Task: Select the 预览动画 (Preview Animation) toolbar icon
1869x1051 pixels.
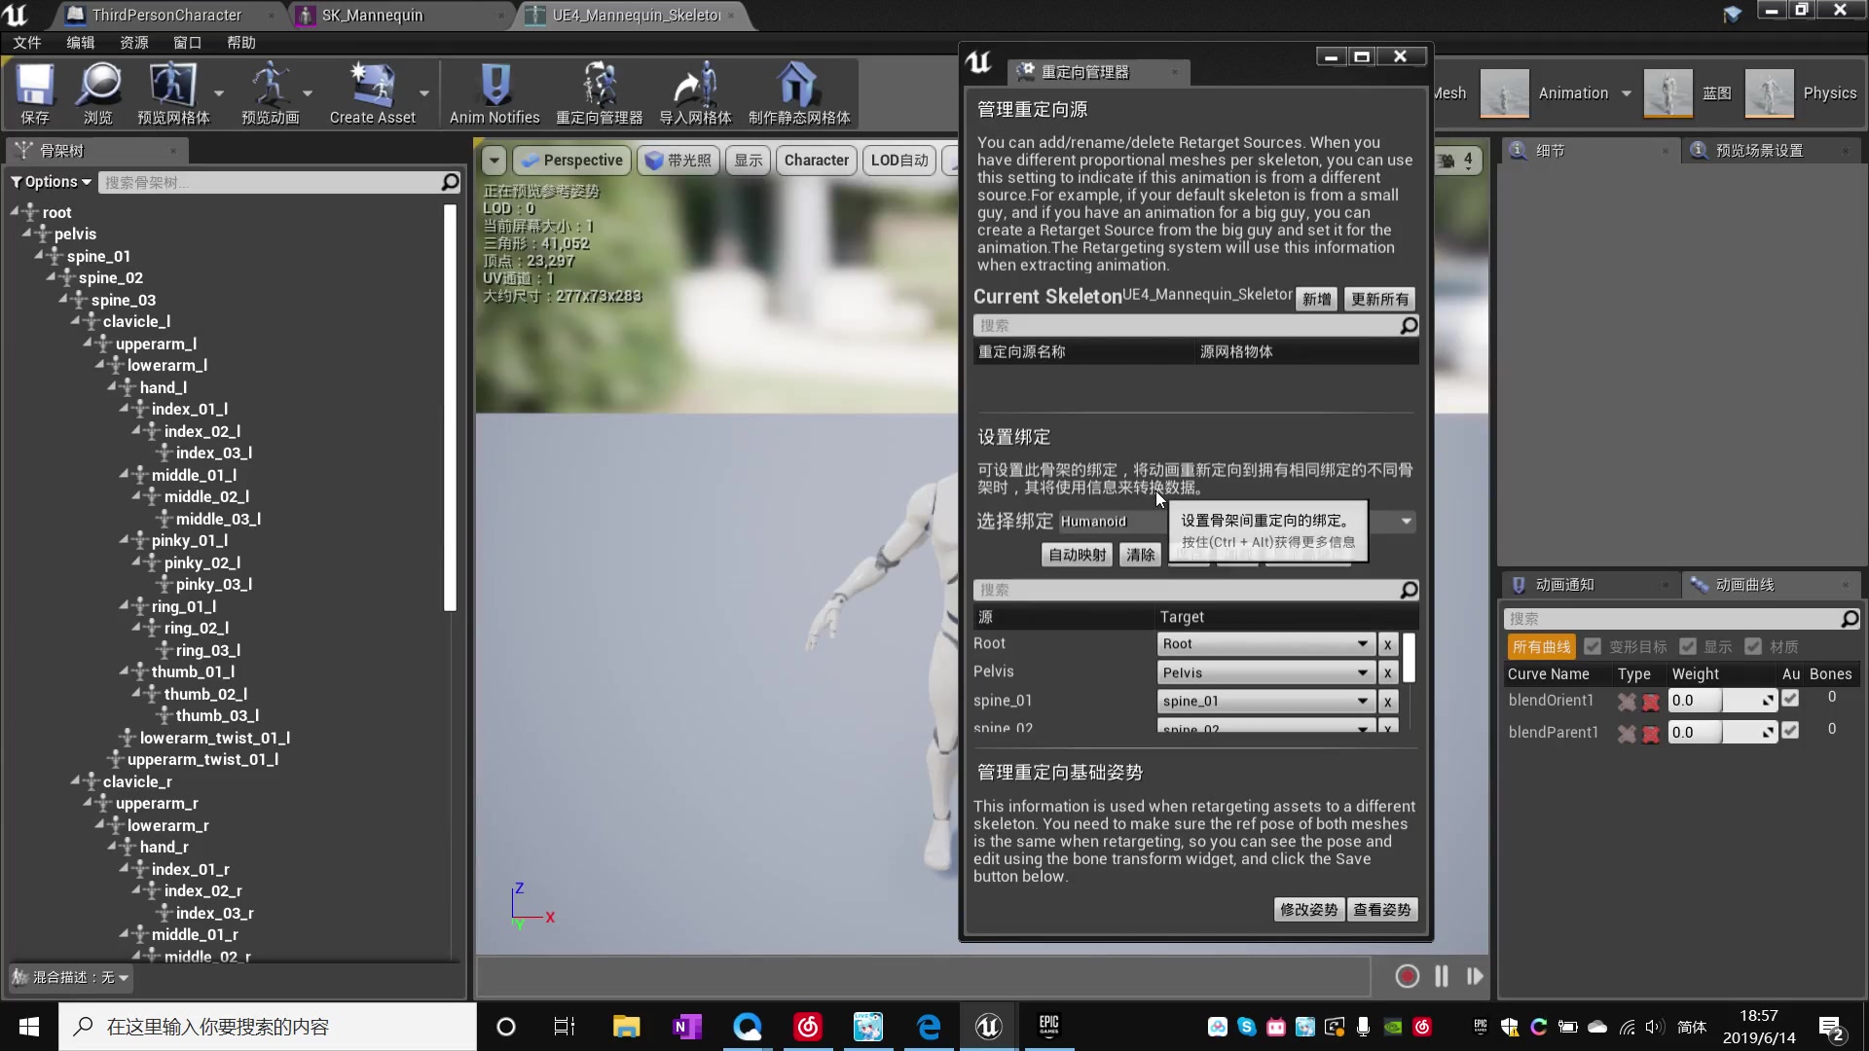Action: coord(270,92)
